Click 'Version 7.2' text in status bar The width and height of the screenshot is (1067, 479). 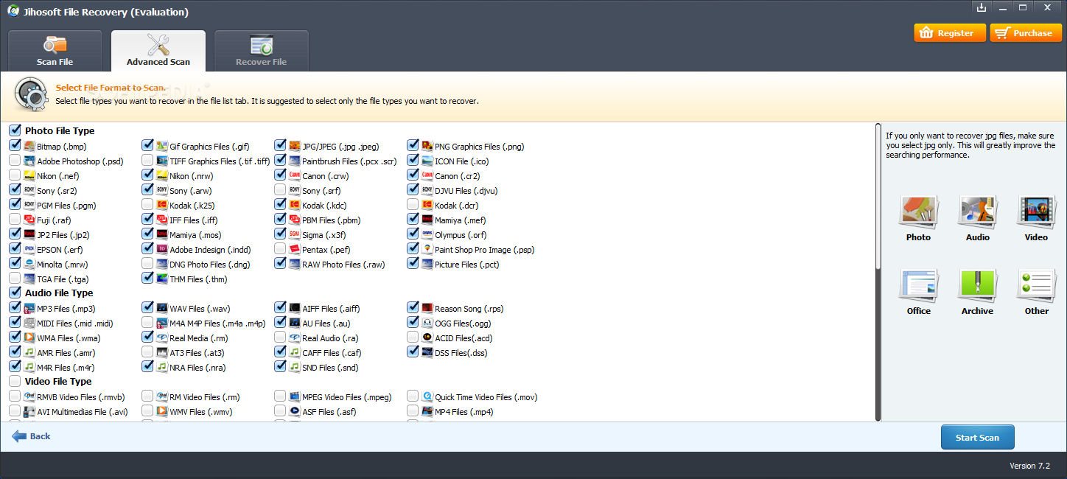1029,466
